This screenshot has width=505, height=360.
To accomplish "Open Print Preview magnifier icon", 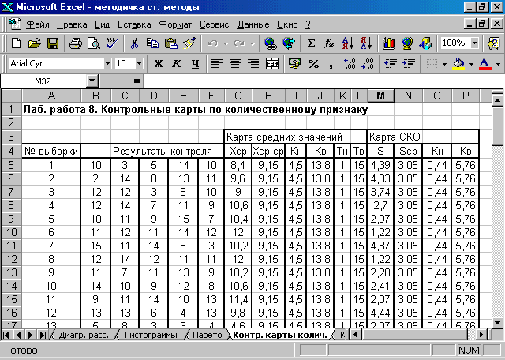I will tap(94, 43).
